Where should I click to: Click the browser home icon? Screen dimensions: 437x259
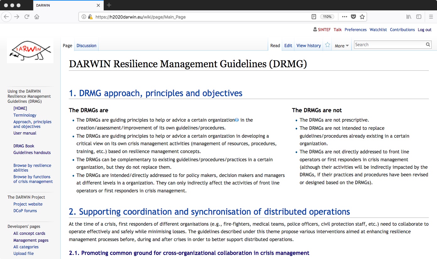[x=37, y=17]
